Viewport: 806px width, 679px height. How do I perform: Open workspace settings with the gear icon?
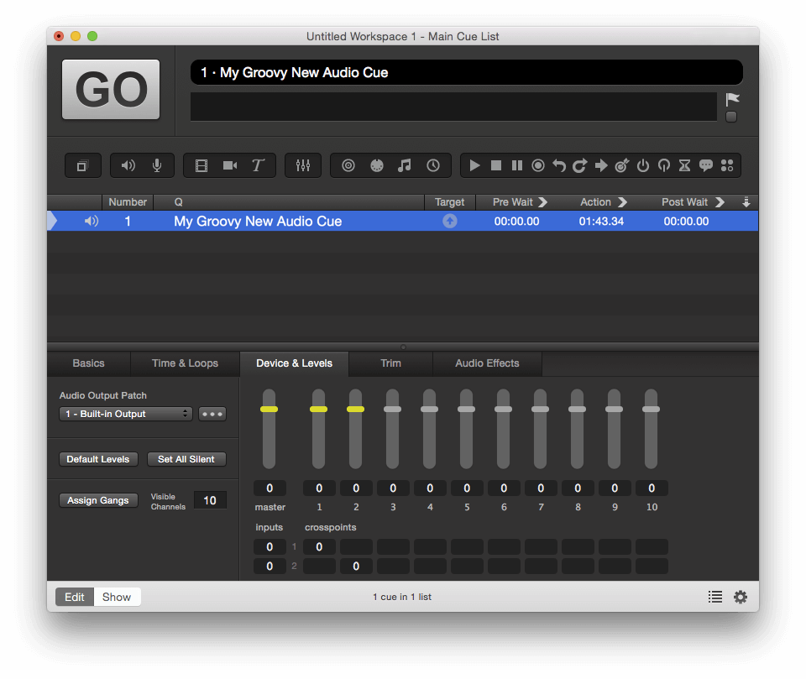741,597
